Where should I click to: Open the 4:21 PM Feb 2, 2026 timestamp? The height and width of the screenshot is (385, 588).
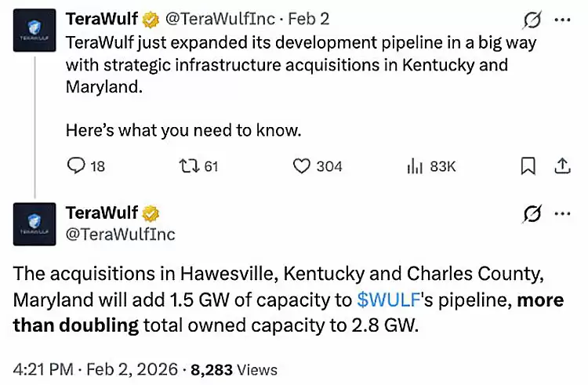pos(96,369)
